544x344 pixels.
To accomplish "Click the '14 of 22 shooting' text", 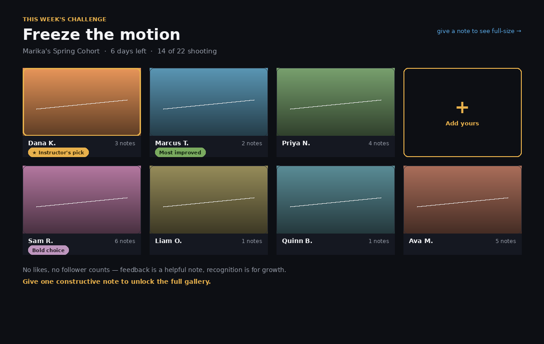I will click(187, 51).
